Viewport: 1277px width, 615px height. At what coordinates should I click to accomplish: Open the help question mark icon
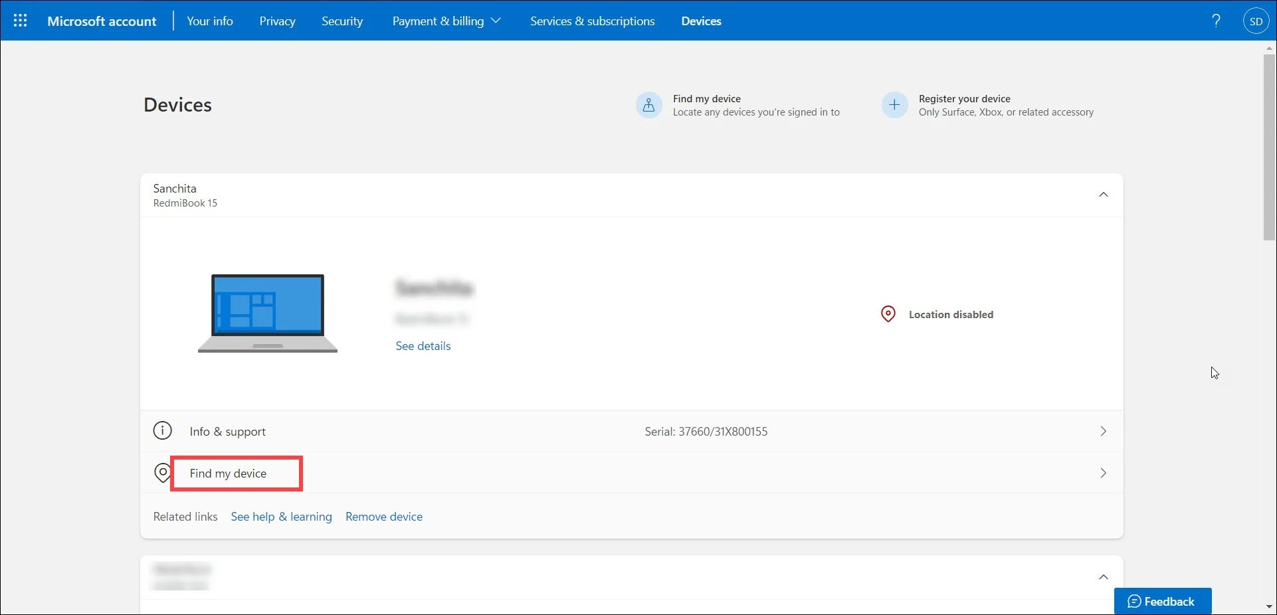[x=1216, y=21]
